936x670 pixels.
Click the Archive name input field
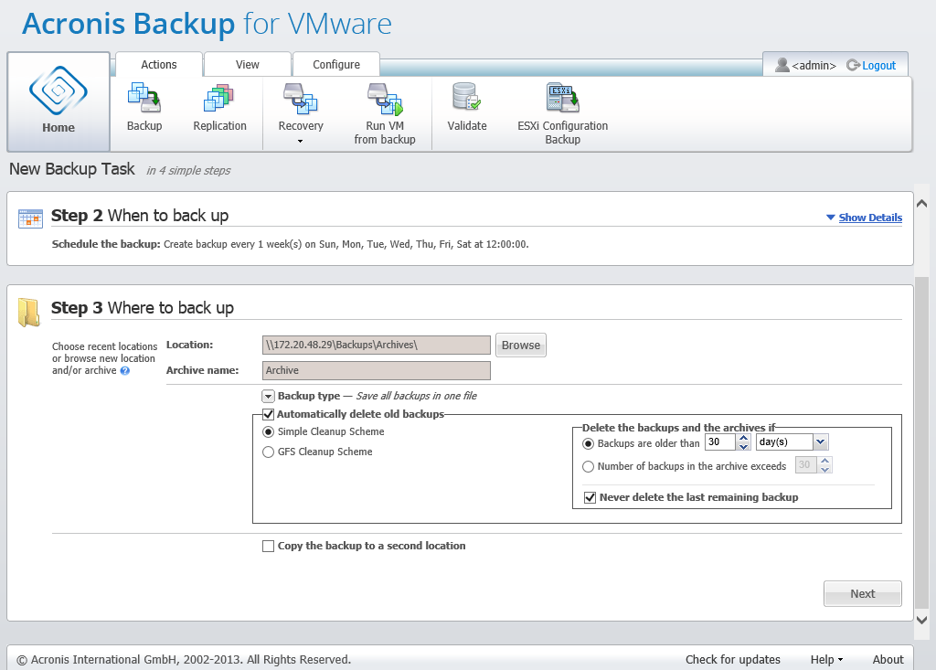click(x=376, y=370)
